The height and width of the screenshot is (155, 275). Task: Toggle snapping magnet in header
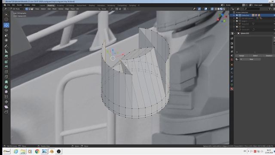[116, 9]
